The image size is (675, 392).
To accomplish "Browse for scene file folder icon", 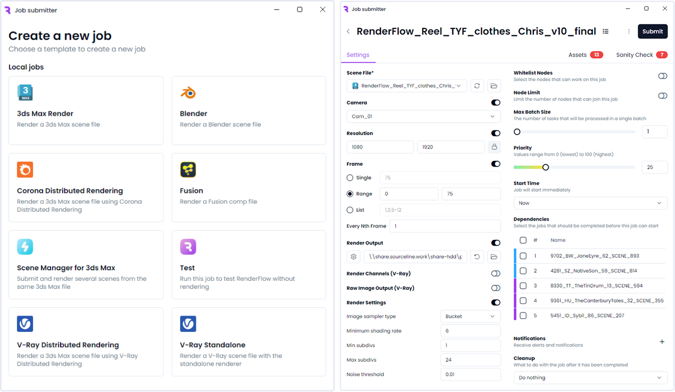I will (x=494, y=85).
